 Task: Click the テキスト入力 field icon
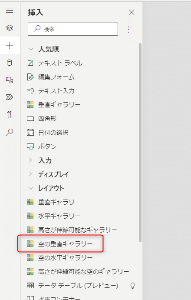tap(30, 91)
